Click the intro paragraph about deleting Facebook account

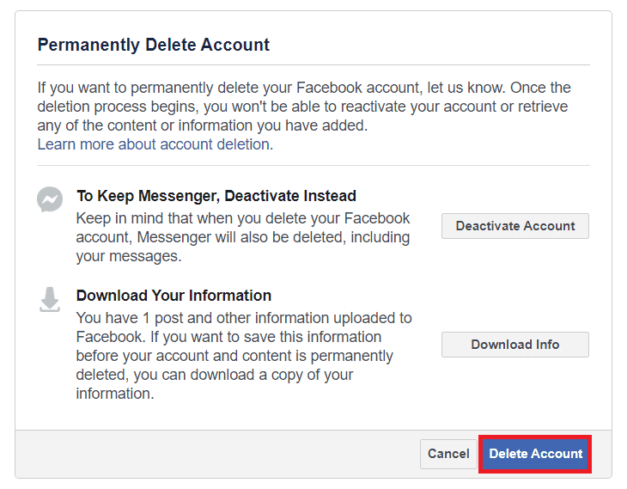click(304, 107)
